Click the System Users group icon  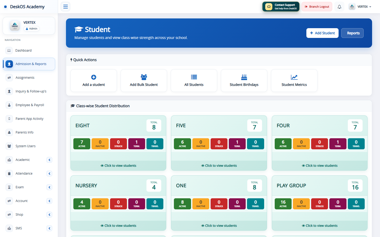9,146
